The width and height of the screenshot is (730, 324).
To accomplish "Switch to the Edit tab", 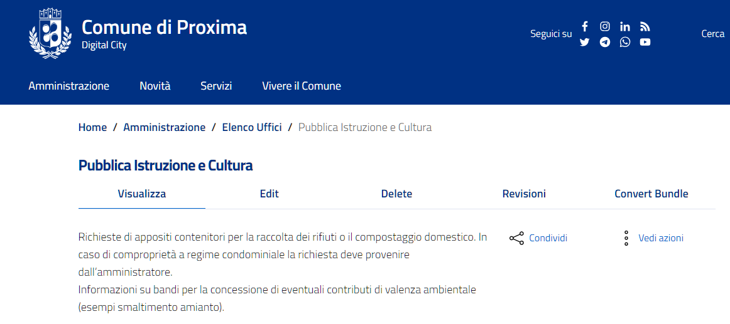I will (269, 194).
